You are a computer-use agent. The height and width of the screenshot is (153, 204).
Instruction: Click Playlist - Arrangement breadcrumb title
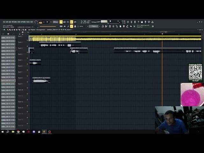(38, 30)
